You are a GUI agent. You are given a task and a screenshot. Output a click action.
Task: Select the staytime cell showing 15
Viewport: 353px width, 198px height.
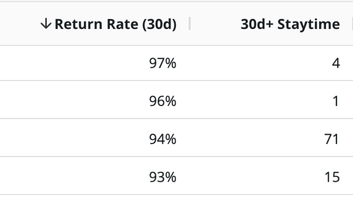click(x=331, y=177)
